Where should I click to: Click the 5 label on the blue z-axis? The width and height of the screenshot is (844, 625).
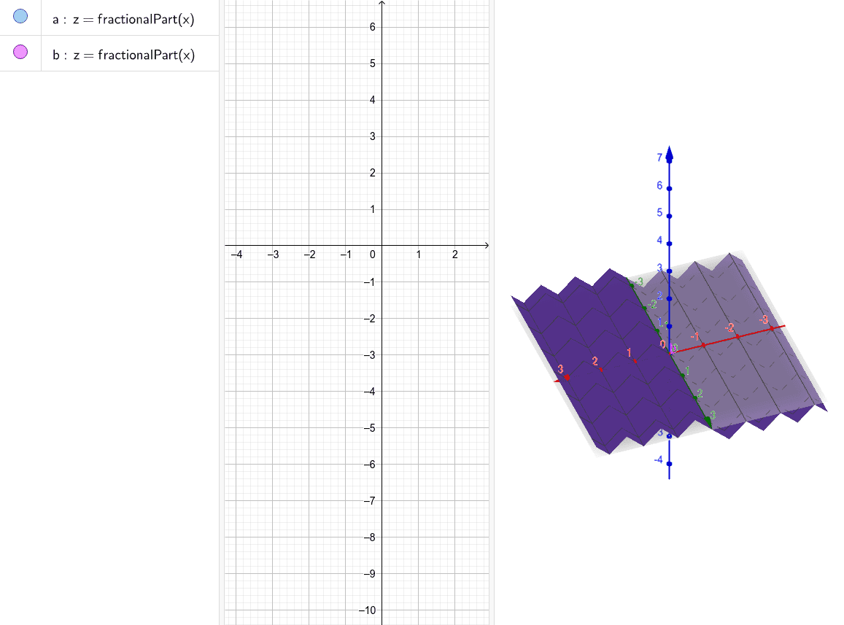[659, 213]
